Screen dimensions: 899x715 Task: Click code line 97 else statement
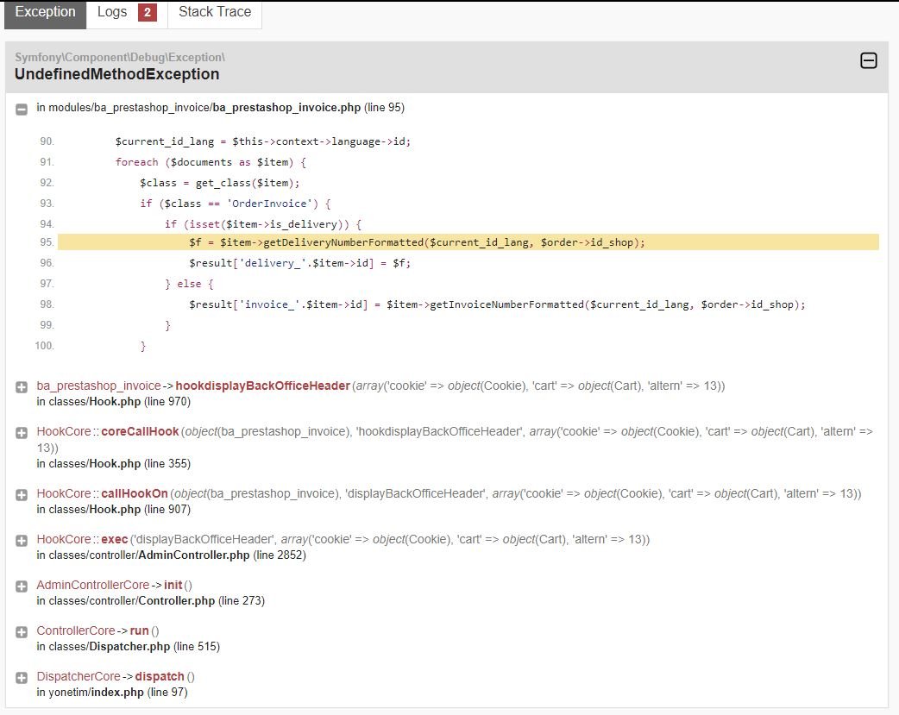[189, 284]
